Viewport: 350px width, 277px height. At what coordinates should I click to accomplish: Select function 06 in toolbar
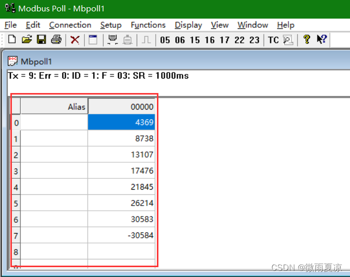180,40
